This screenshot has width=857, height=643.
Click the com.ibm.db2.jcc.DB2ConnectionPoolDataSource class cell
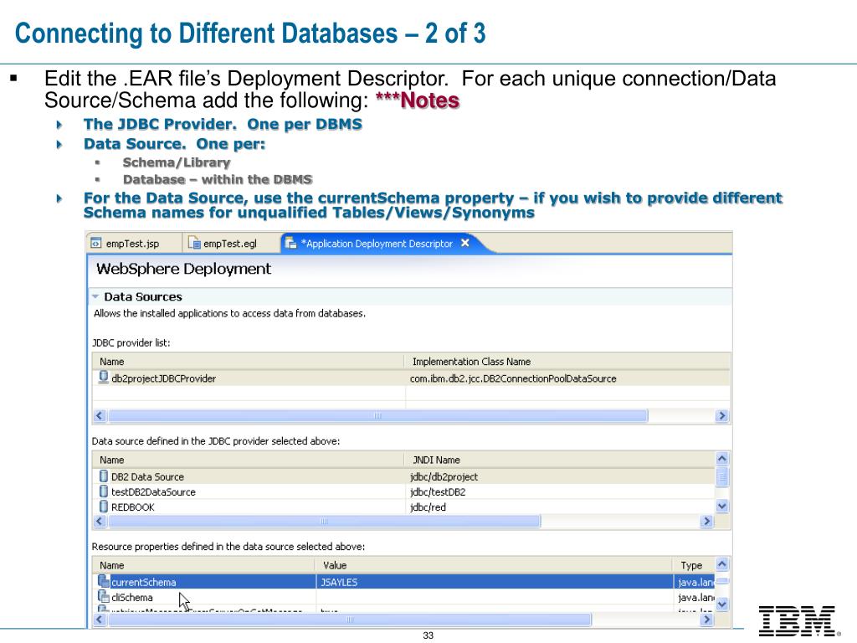click(513, 378)
